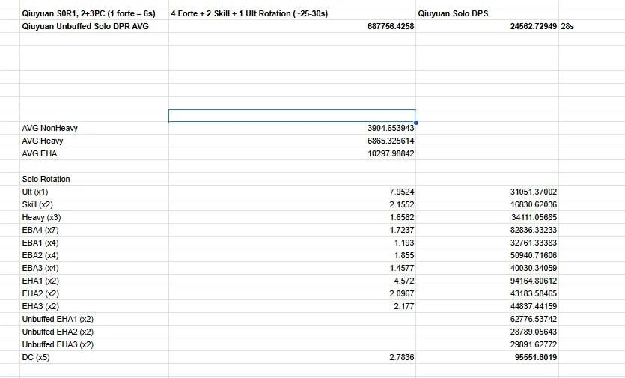Select the multiplier value 1.855
This screenshot has width=625, height=378.
(404, 255)
